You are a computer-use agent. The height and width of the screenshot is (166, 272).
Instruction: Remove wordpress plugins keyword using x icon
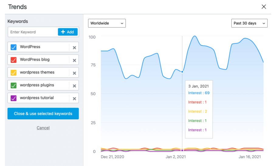tap(74, 86)
